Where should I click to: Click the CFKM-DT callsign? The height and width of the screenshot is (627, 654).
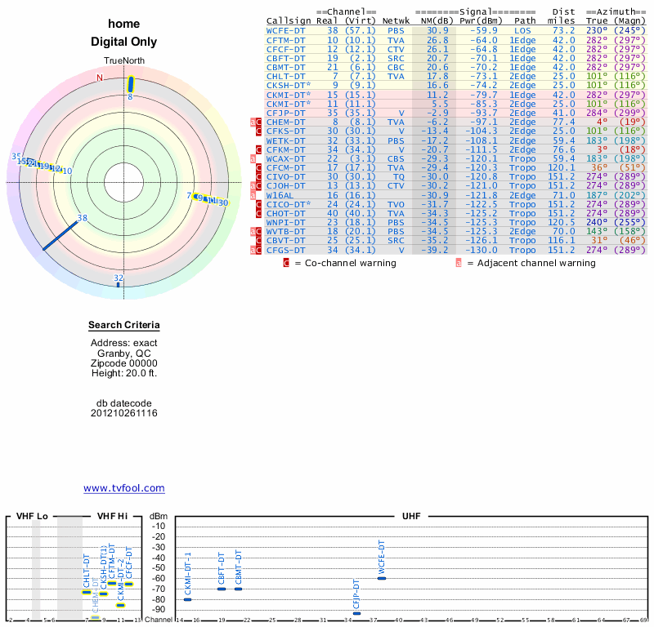point(285,149)
